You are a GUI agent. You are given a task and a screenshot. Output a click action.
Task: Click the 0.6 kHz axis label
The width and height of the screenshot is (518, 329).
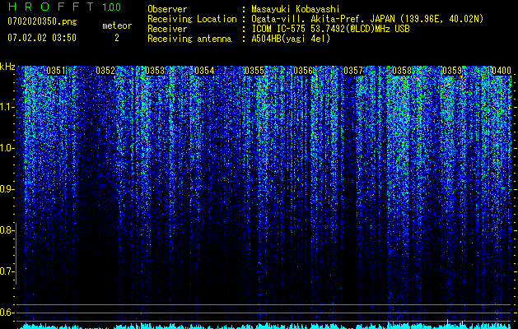click(x=7, y=313)
